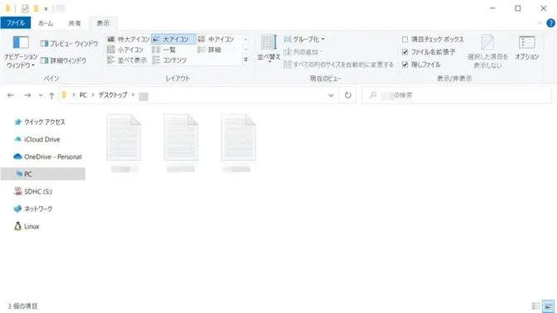The width and height of the screenshot is (557, 313).
Task: Refresh the folder view
Action: [x=348, y=95]
